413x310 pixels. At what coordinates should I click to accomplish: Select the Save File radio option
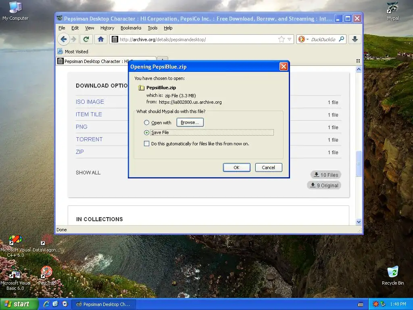[x=146, y=132]
